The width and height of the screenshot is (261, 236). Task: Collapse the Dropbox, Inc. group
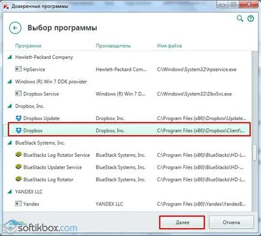coord(10,106)
